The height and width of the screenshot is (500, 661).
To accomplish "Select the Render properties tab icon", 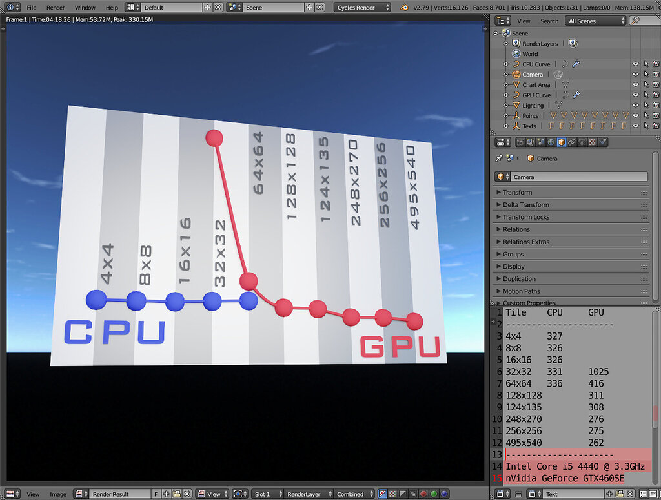I will (x=520, y=142).
